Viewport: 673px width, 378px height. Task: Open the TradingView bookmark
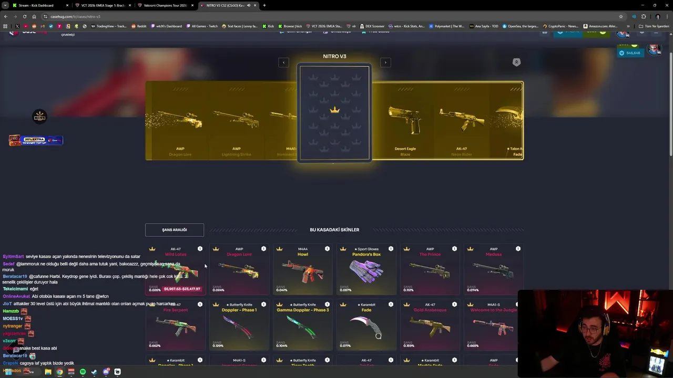tap(109, 26)
